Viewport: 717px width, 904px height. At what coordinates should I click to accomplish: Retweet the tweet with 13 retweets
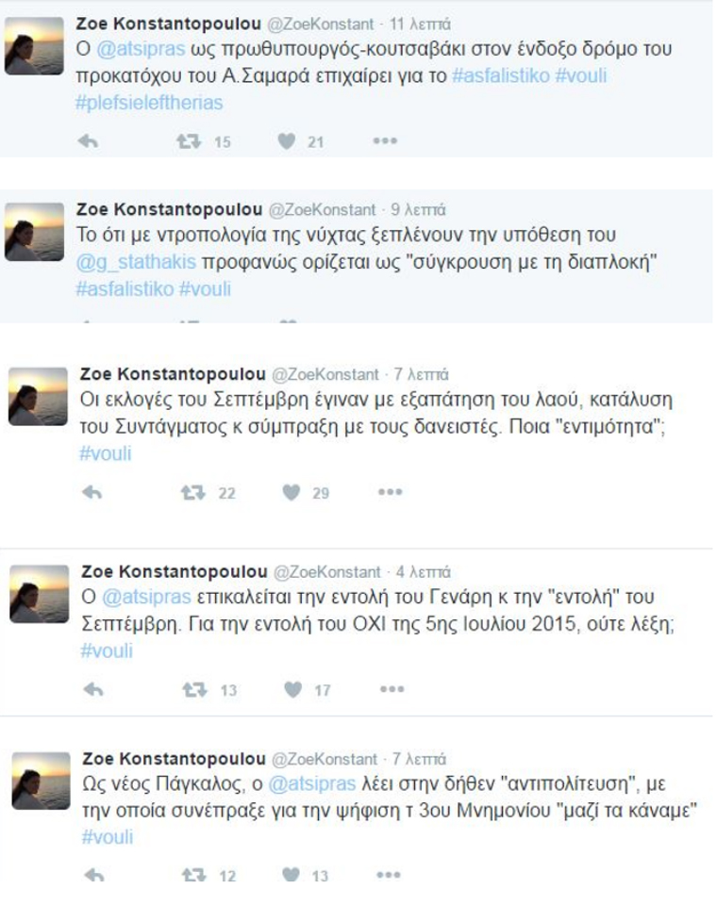(195, 689)
